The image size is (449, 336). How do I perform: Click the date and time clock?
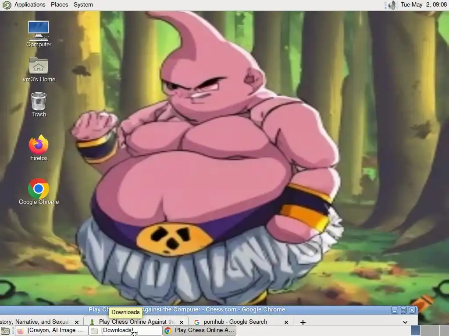pyautogui.click(x=424, y=4)
